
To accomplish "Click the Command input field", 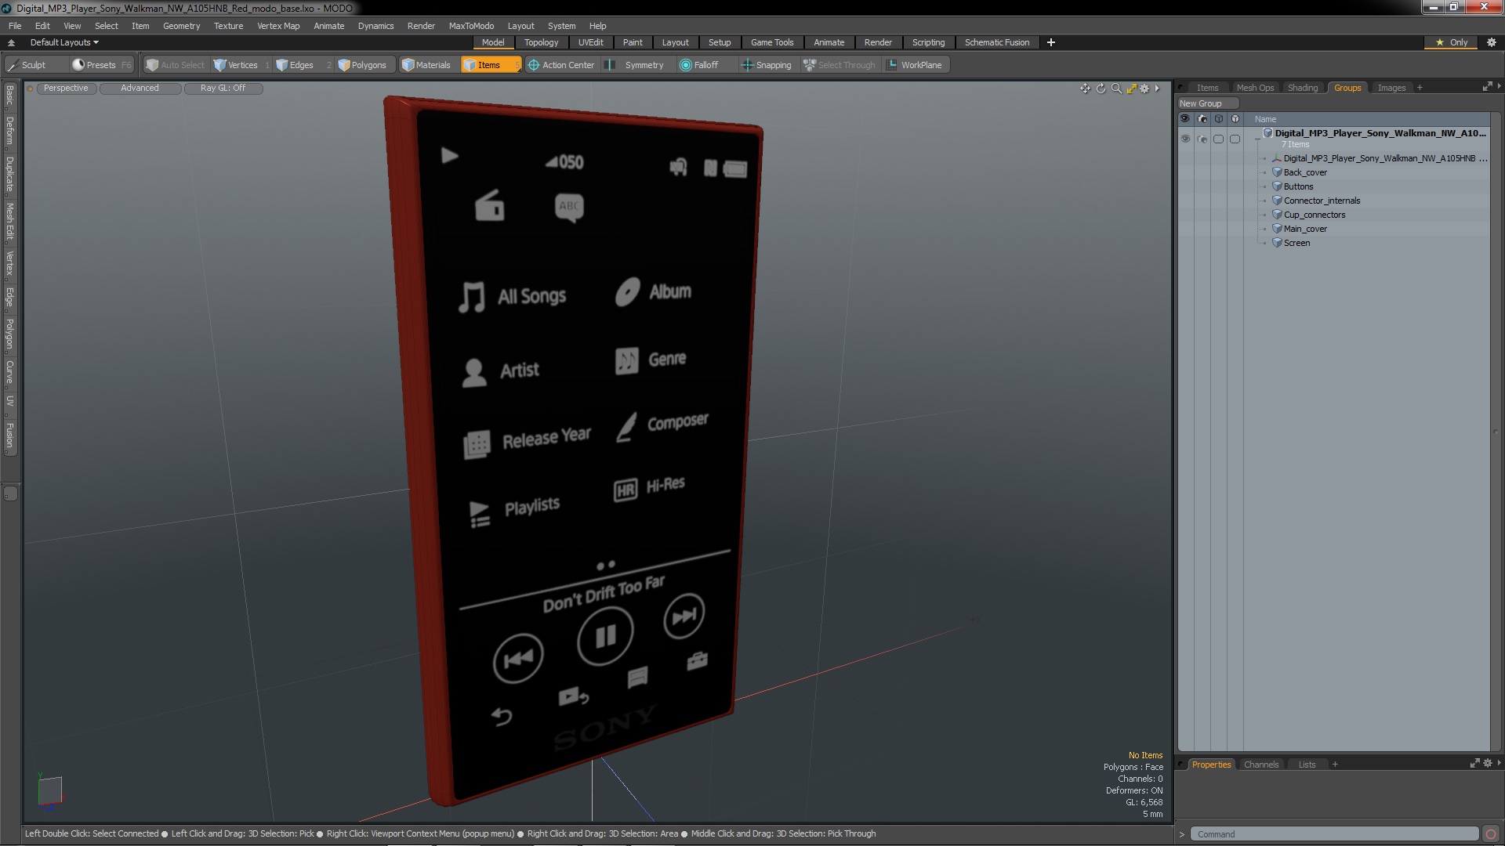I will coord(1334,834).
